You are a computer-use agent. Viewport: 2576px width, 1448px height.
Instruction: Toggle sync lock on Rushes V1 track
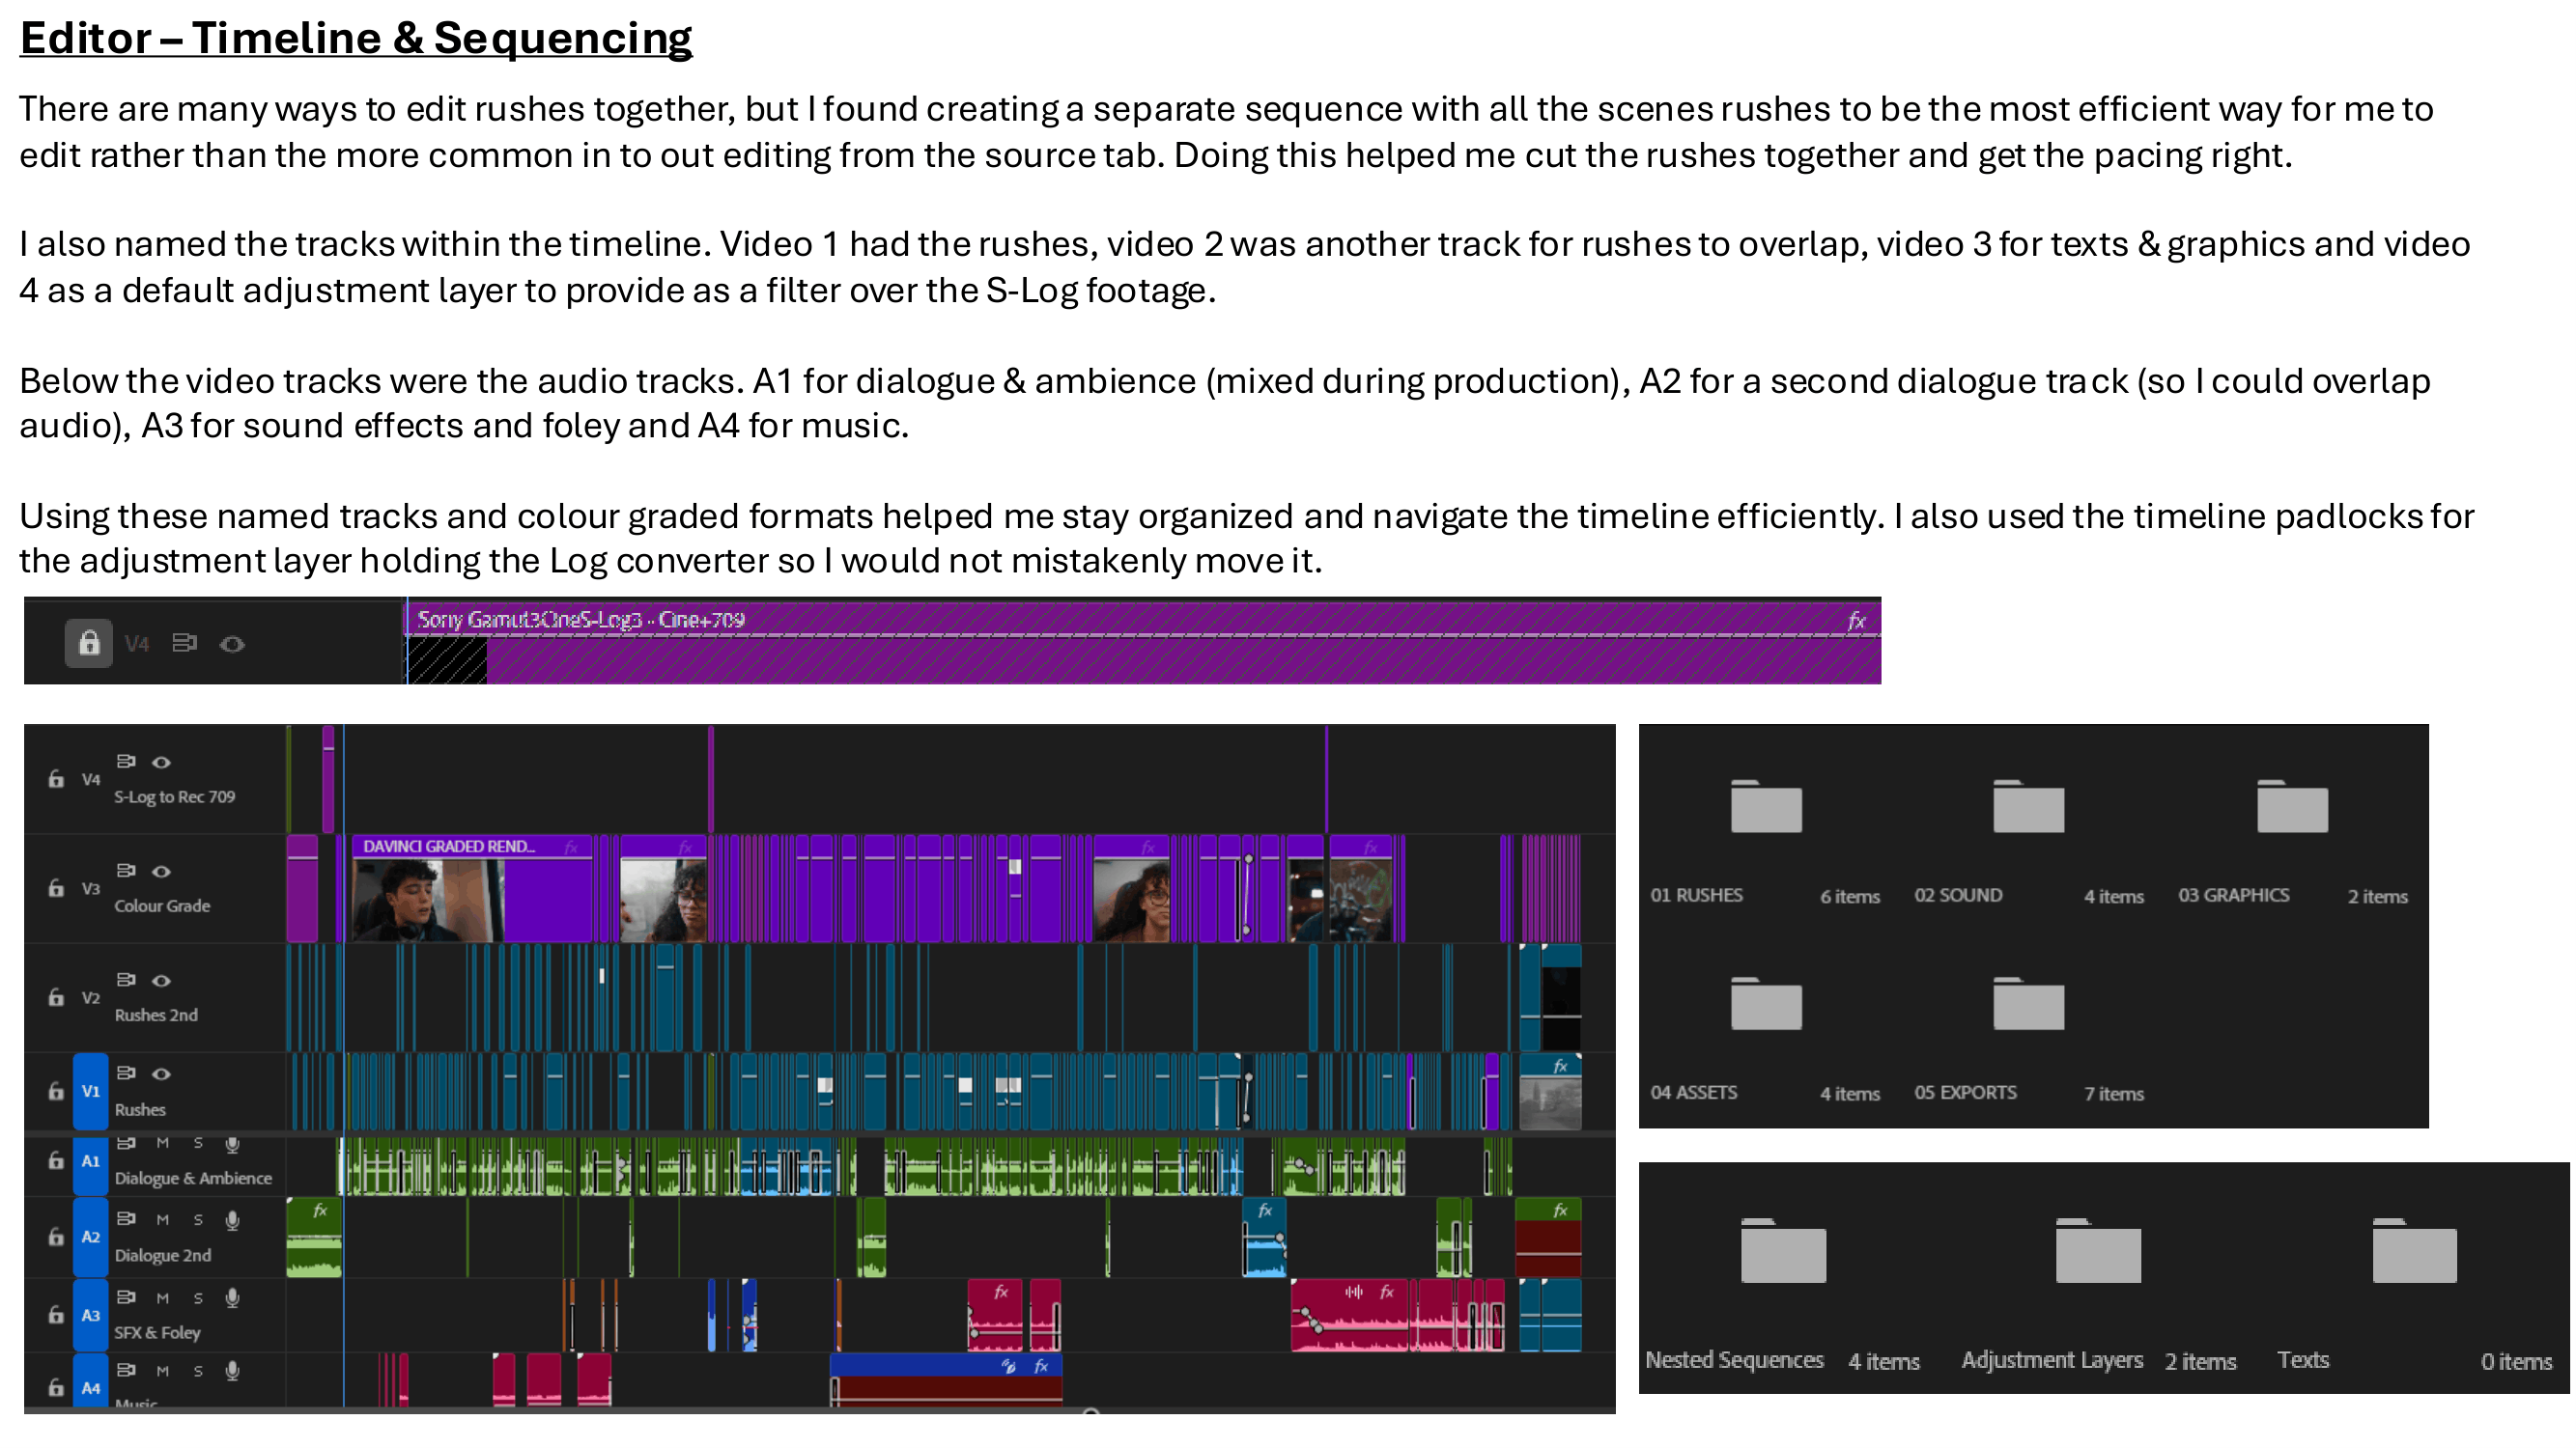(x=126, y=1073)
